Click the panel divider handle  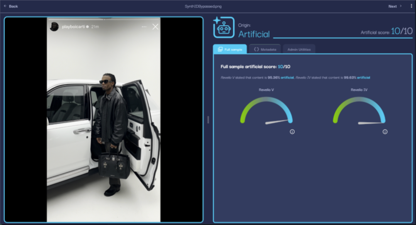tap(208, 120)
